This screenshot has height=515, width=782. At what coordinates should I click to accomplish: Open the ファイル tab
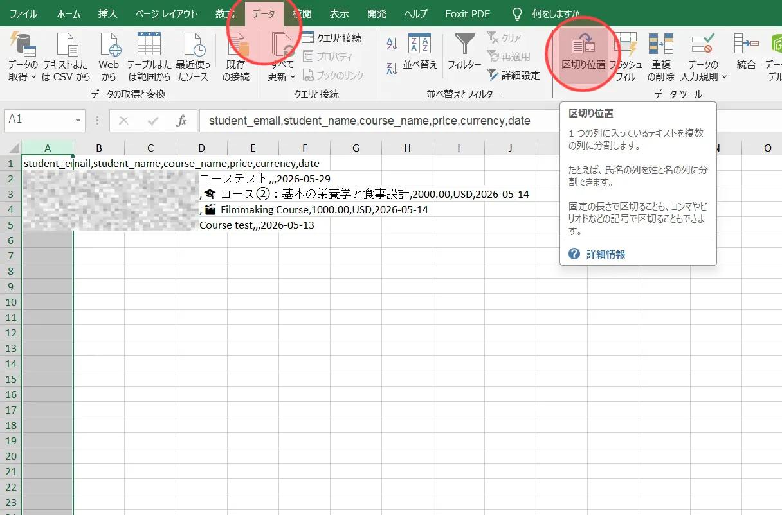(23, 13)
